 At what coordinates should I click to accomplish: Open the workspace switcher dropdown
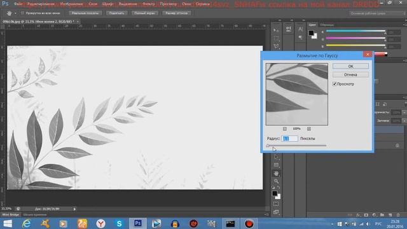point(377,13)
